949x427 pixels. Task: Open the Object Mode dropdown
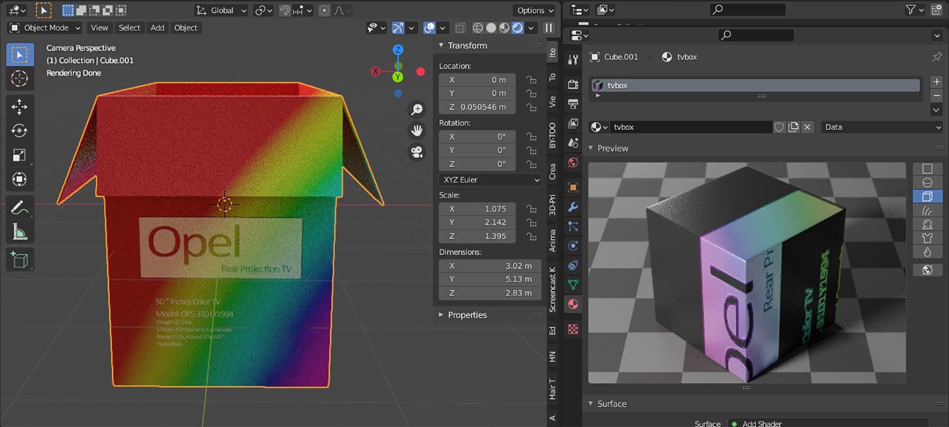click(x=44, y=28)
